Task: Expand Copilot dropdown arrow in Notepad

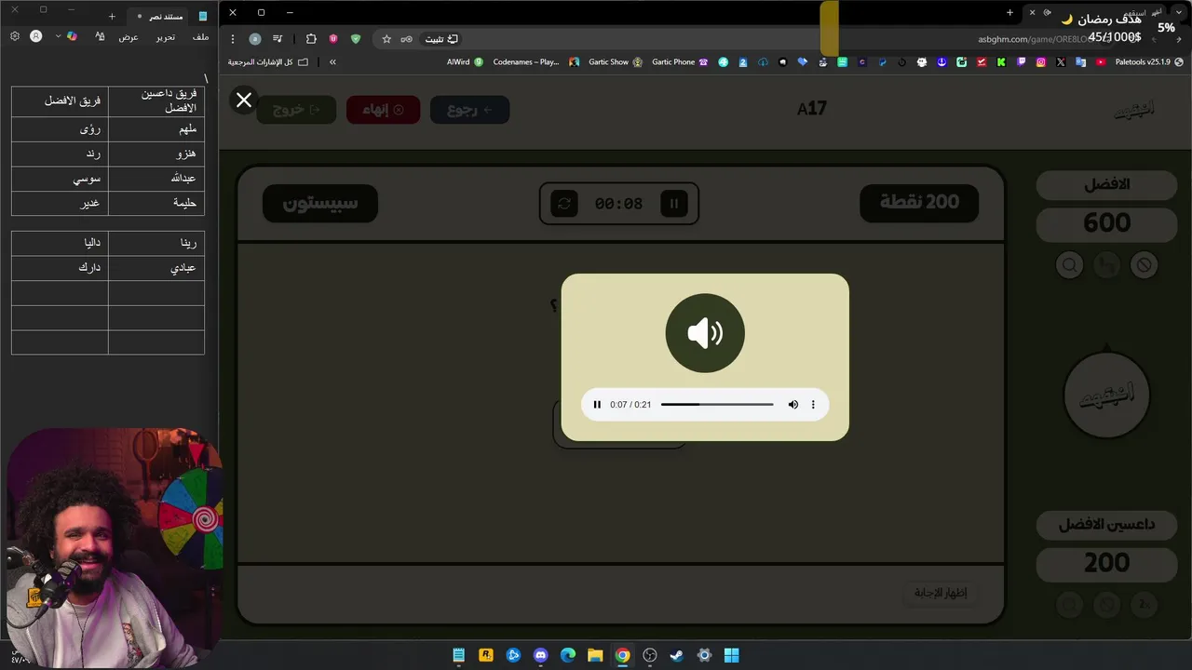Action: pyautogui.click(x=58, y=36)
